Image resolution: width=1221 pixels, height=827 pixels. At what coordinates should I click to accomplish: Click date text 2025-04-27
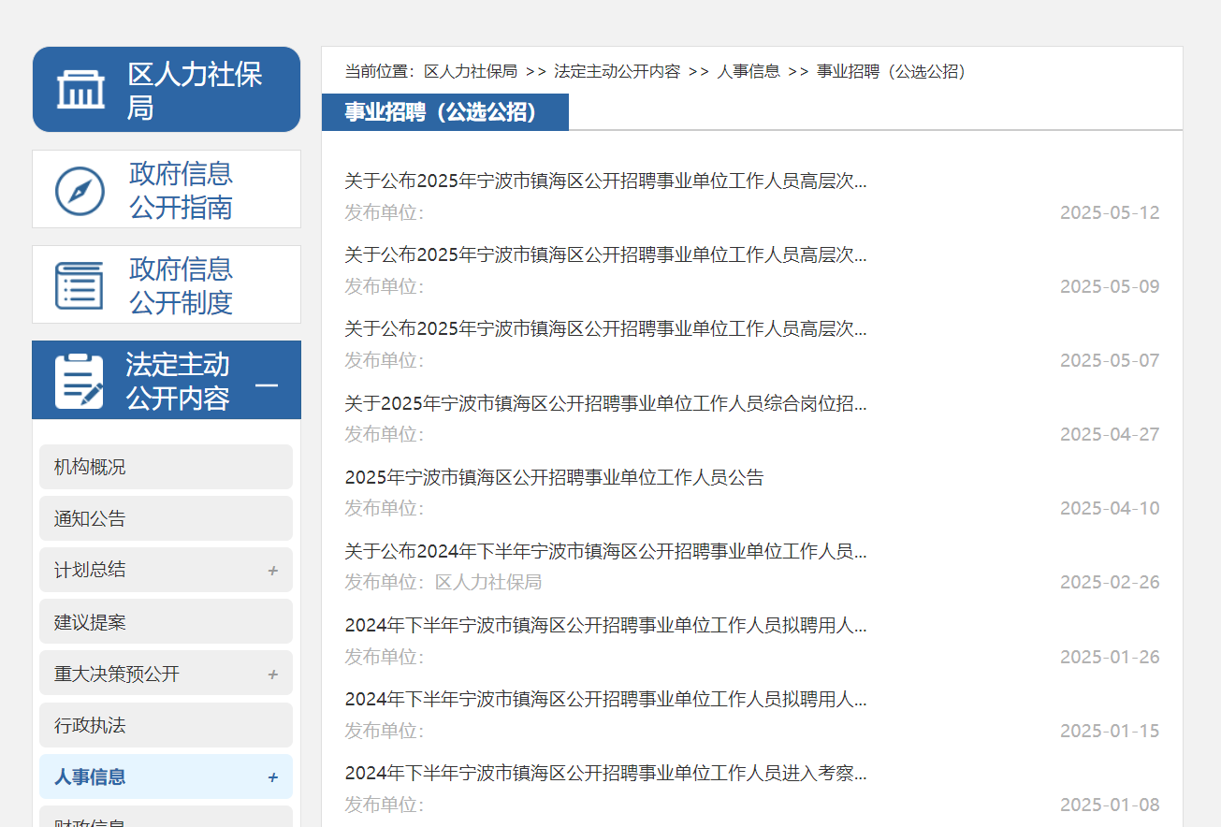1110,434
